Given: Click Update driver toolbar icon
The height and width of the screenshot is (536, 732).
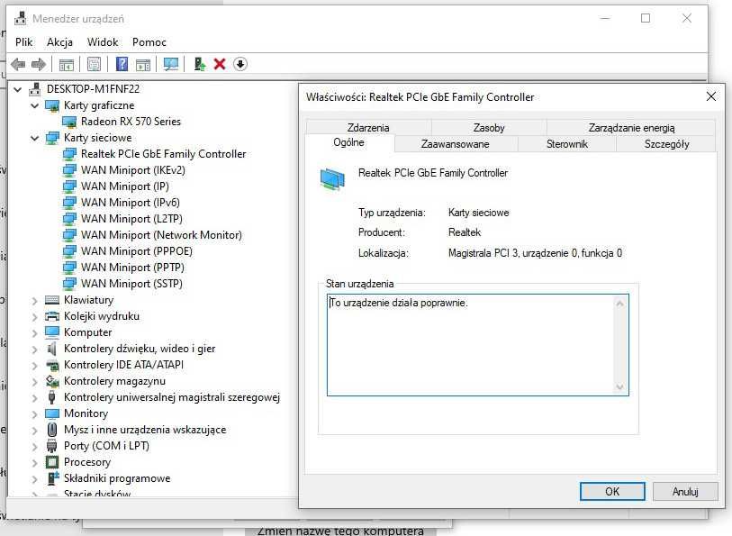Looking at the screenshot, I should (x=199, y=64).
